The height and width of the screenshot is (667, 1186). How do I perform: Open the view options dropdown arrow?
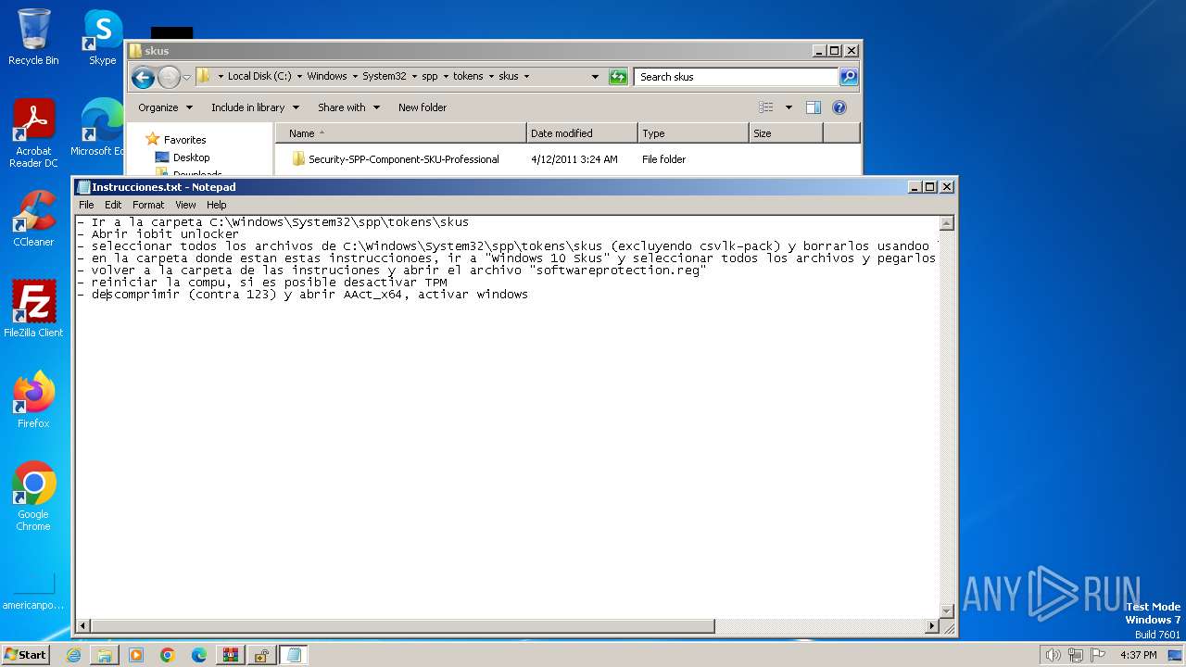tap(789, 107)
